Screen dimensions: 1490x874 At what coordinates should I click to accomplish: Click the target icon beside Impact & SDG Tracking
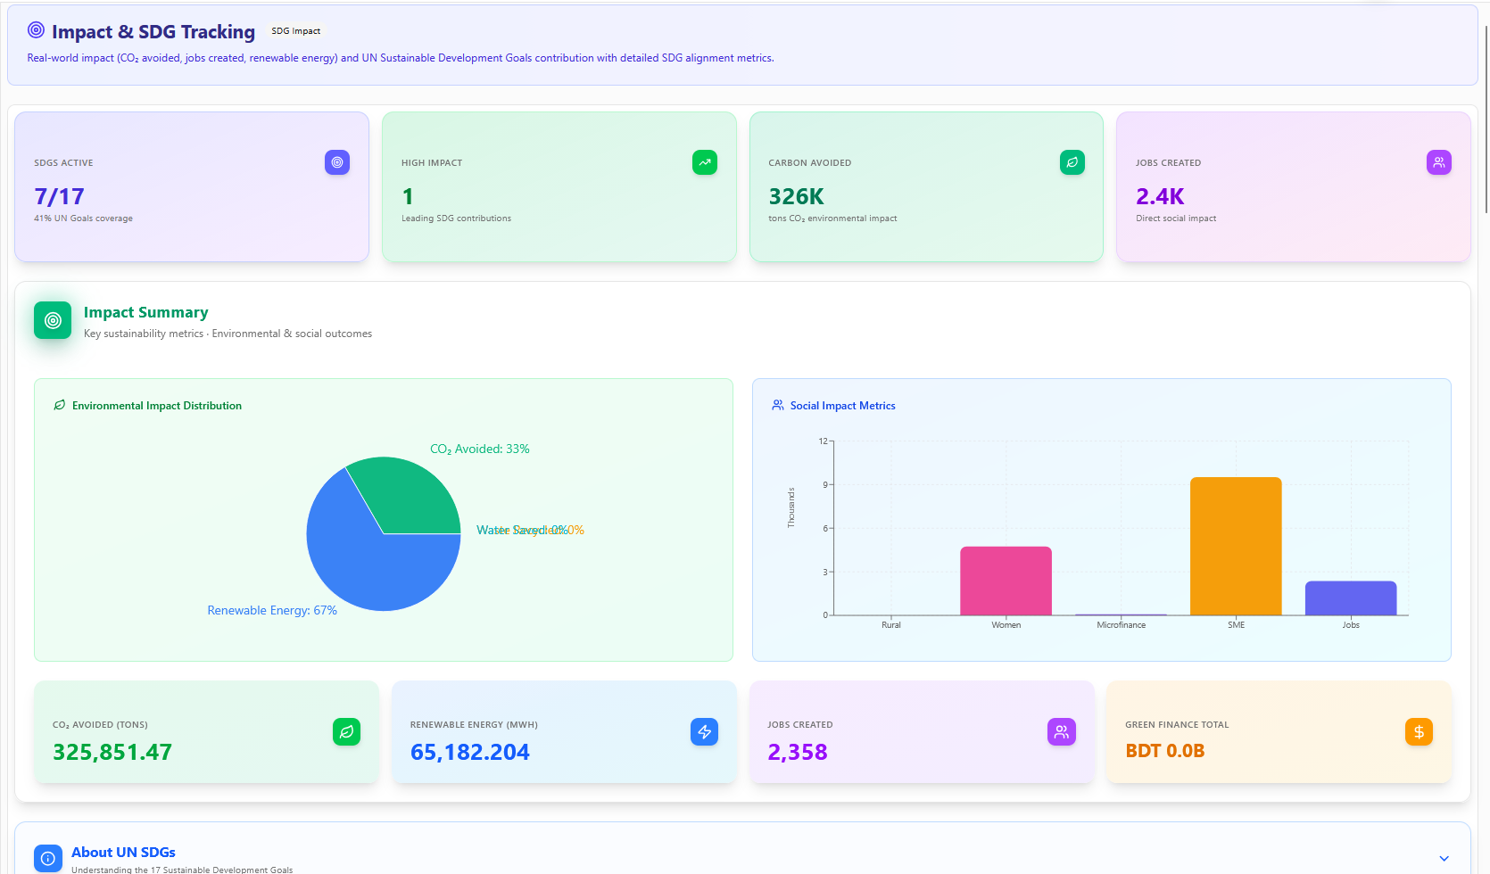click(x=36, y=30)
